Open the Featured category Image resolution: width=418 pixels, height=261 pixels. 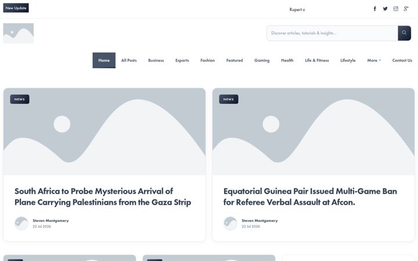click(235, 60)
